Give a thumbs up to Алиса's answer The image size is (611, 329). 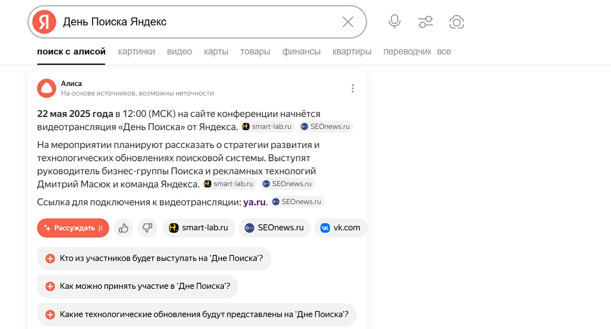pyautogui.click(x=123, y=228)
